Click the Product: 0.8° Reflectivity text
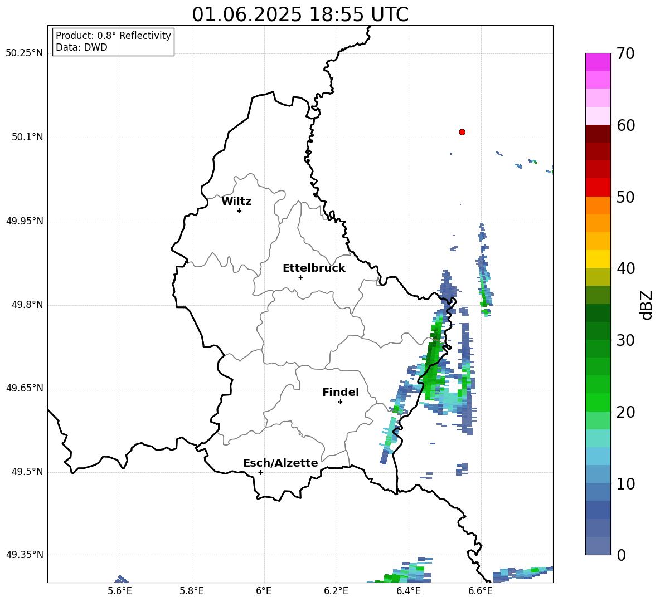The width and height of the screenshot is (660, 602). click(x=113, y=36)
